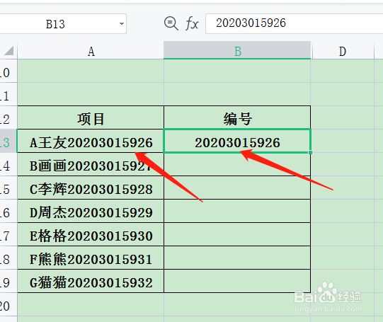This screenshot has height=322, width=383.
Task: Select the row header for row 18
Action: 8,258
